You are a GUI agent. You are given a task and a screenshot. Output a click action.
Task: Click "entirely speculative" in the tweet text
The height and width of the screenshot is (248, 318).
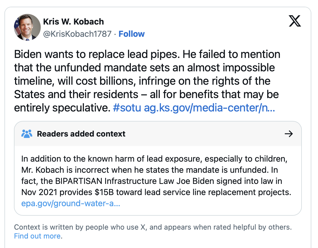(61, 108)
